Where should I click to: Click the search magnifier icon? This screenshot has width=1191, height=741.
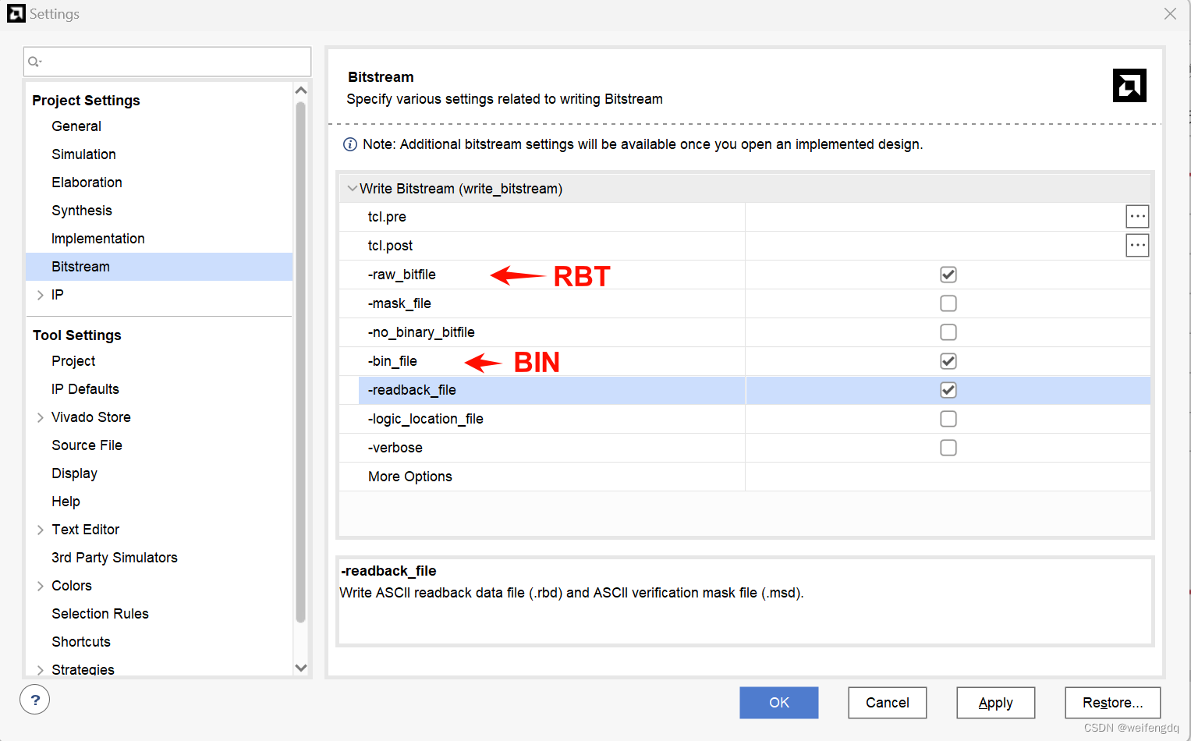pos(34,62)
